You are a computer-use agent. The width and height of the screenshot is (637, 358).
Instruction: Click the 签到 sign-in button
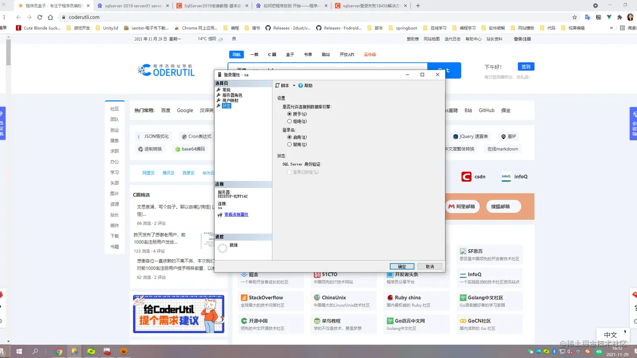point(526,66)
